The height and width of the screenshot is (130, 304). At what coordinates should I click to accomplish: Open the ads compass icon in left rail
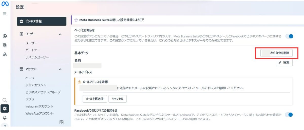point(5,36)
